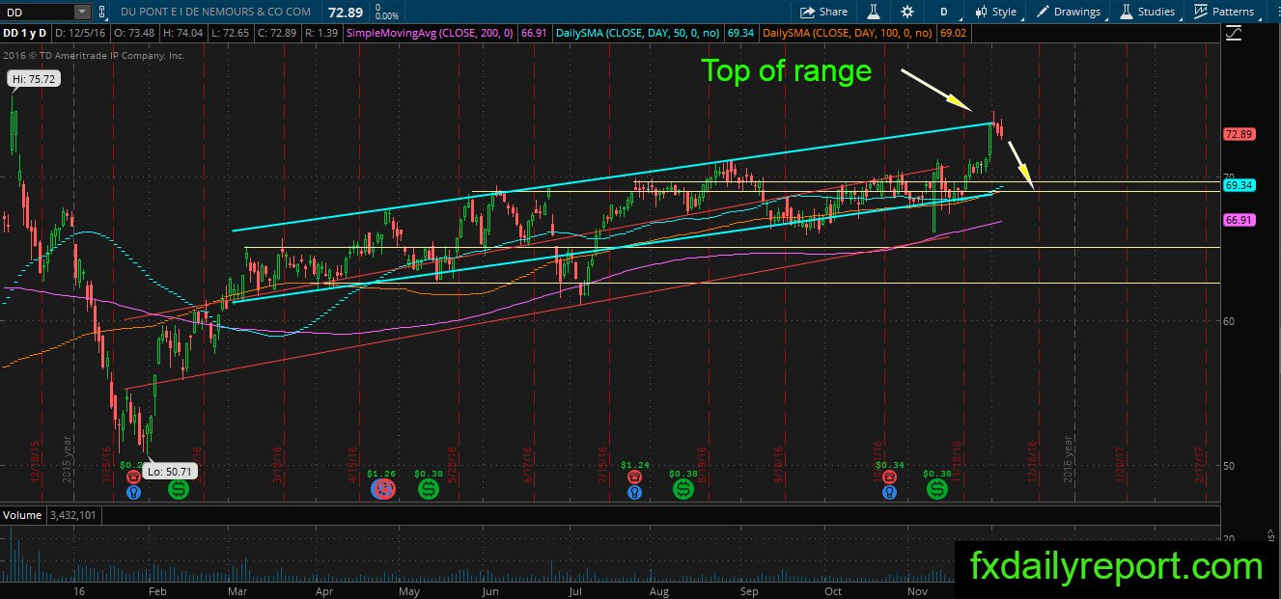Expand the symbol selector dropdown arrow
The image size is (1281, 599).
coord(81,12)
